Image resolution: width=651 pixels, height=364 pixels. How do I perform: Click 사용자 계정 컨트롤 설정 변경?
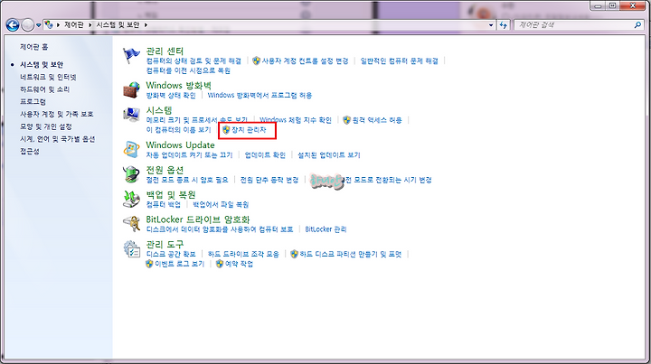point(305,61)
